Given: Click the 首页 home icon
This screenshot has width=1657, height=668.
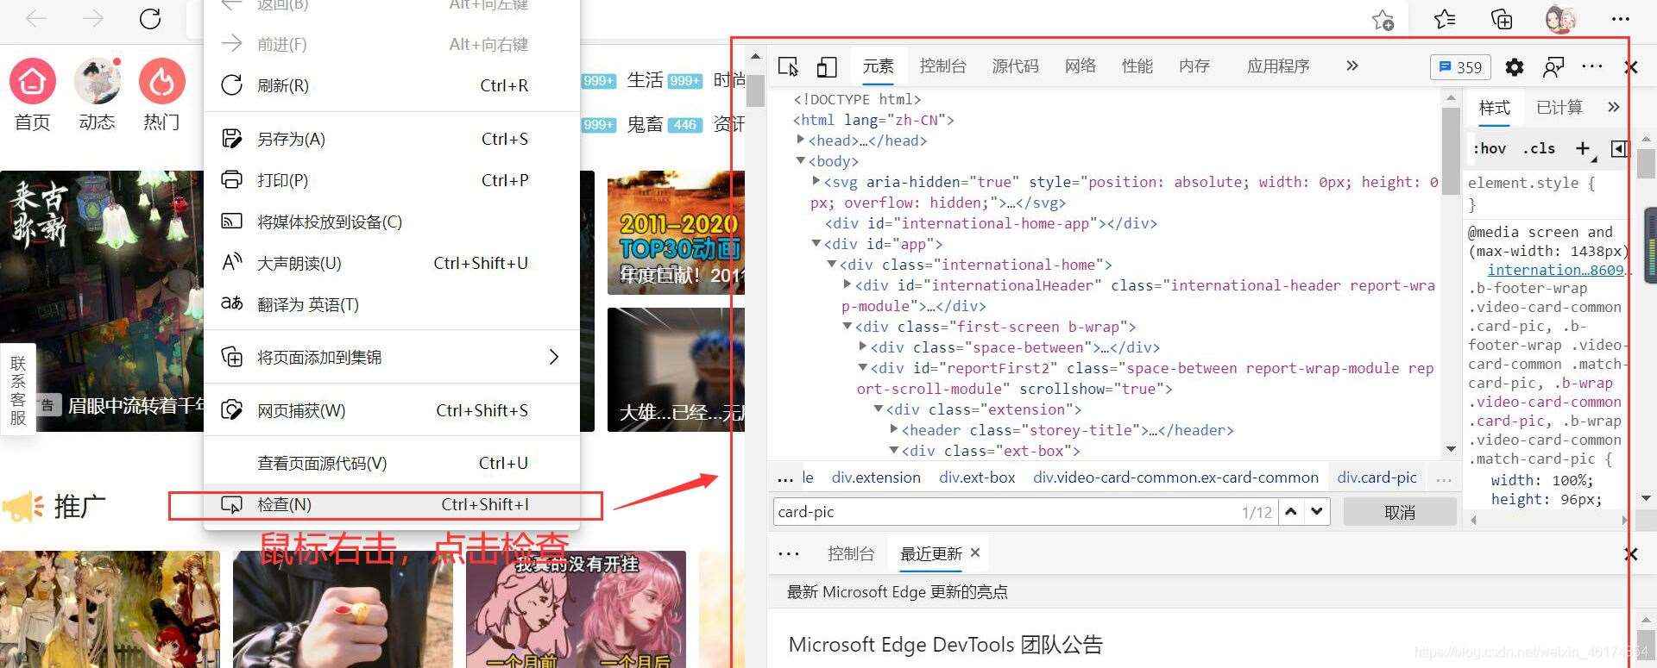Looking at the screenshot, I should (33, 82).
